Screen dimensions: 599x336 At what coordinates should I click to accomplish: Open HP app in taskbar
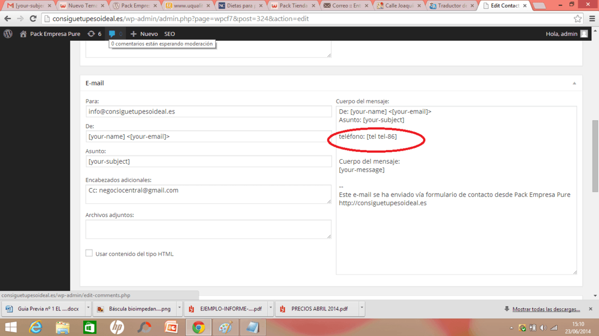point(117,327)
